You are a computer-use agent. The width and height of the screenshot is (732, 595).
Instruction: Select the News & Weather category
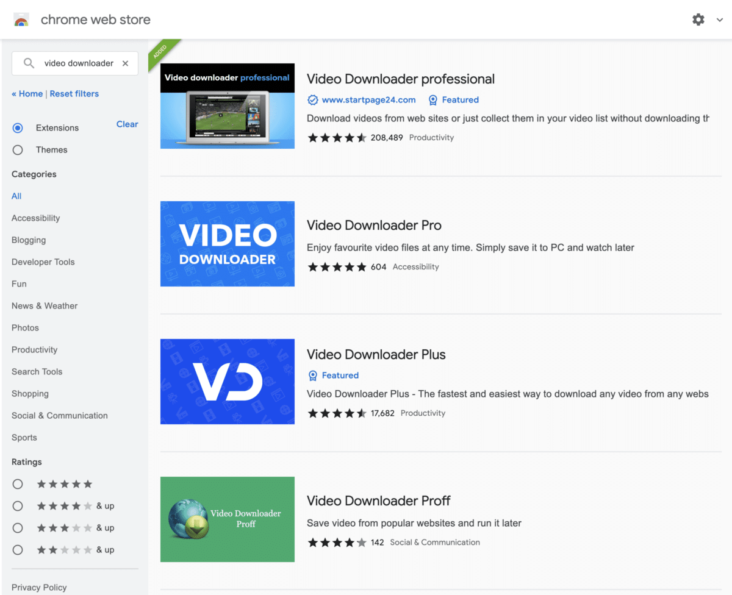(x=44, y=305)
